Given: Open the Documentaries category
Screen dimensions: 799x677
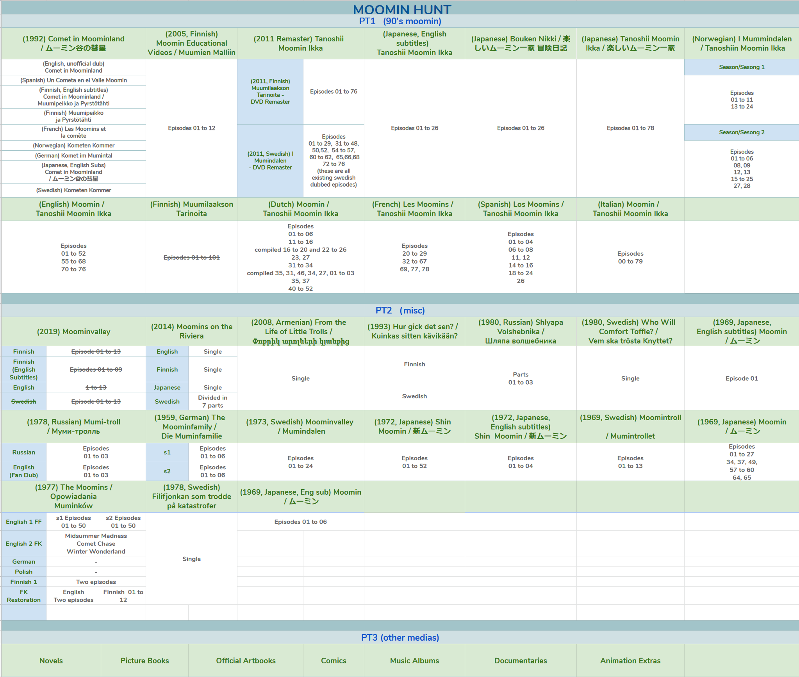Looking at the screenshot, I should [521, 661].
